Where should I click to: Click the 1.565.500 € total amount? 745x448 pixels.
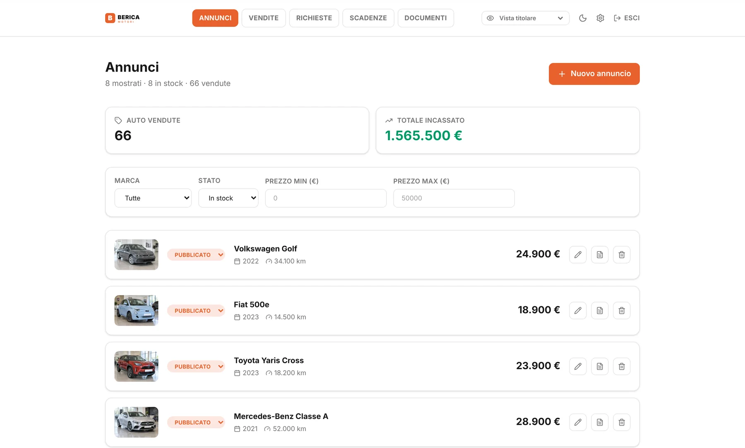tap(423, 135)
